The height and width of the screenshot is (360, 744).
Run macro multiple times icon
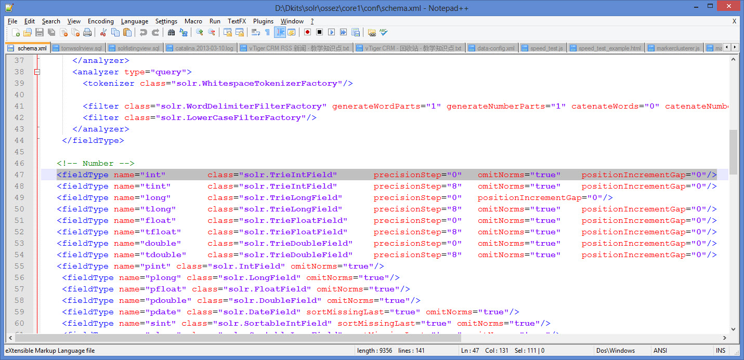coord(343,32)
